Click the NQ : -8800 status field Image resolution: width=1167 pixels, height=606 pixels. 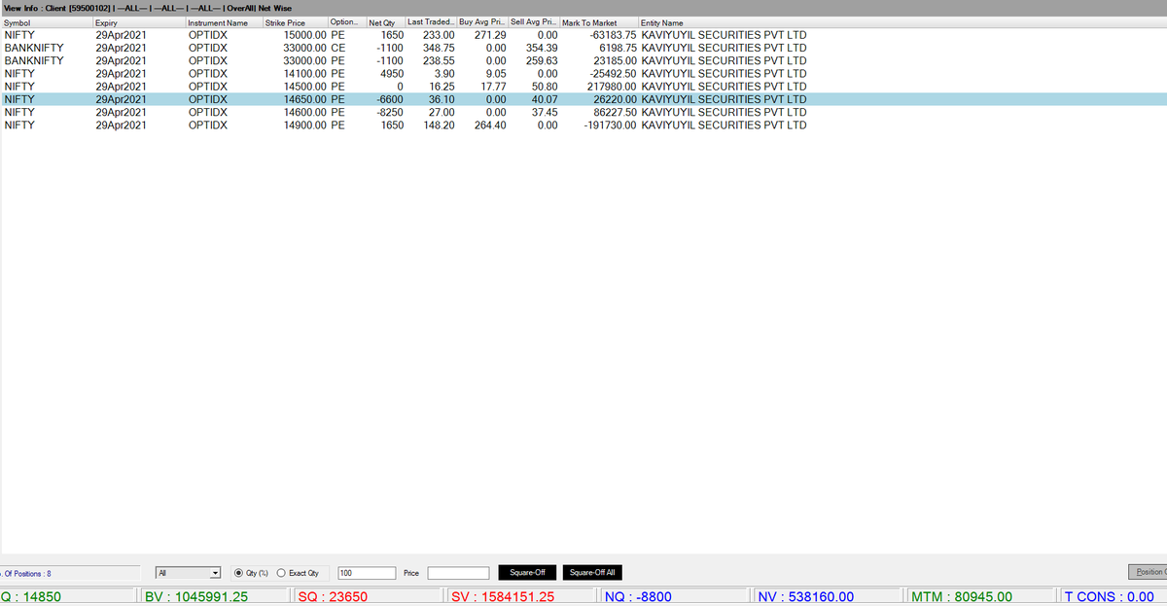(676, 596)
